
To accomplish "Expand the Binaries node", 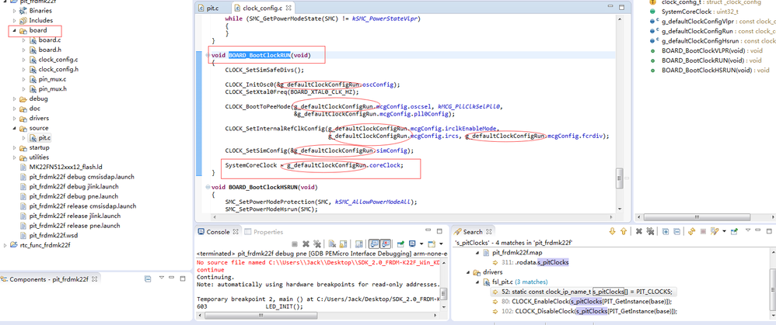I will [x=14, y=10].
